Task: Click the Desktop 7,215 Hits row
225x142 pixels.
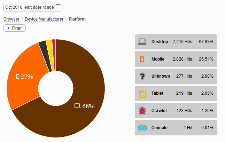Action: [176, 42]
